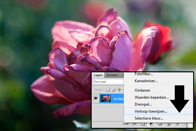
Task: Create a new group icon
Action: pyautogui.click(x=160, y=124)
